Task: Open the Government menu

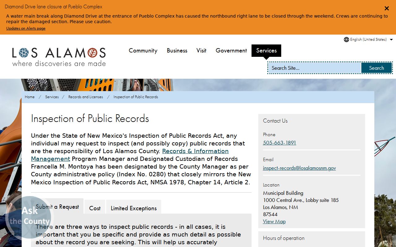Action: (x=231, y=51)
